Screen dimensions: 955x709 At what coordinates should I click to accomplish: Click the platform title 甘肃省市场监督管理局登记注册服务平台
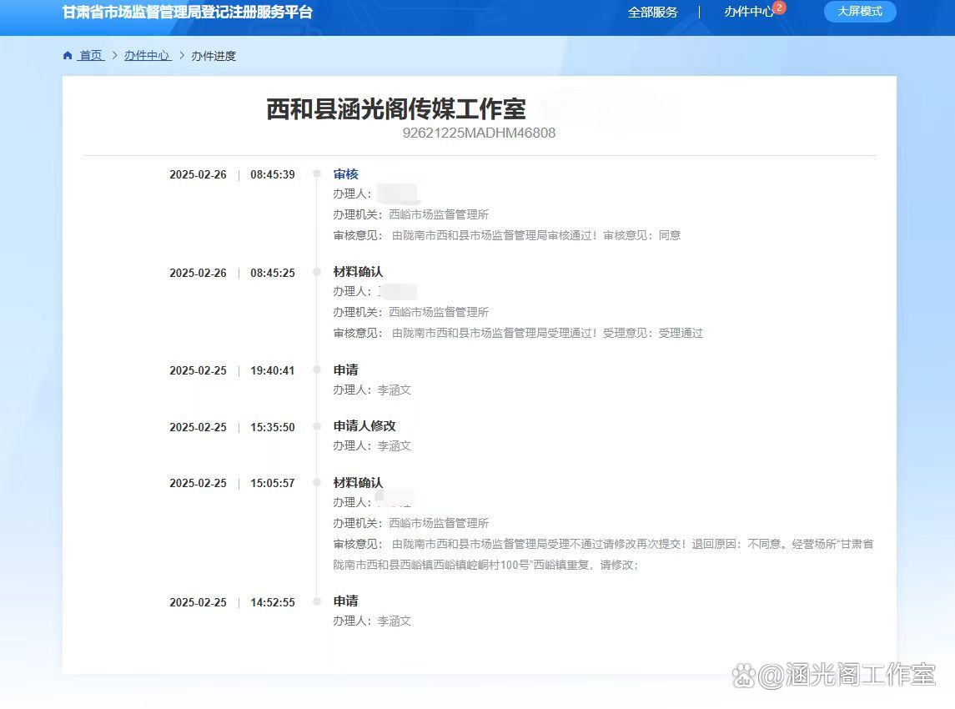(x=187, y=13)
